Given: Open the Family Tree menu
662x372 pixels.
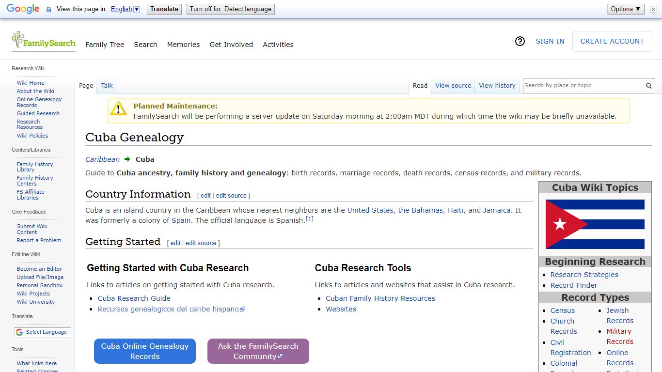Looking at the screenshot, I should click(x=105, y=45).
